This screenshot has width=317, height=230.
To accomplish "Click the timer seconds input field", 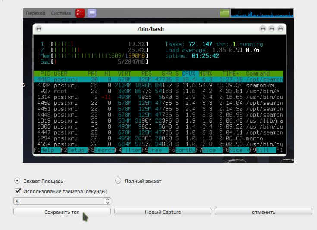I will (x=59, y=201).
